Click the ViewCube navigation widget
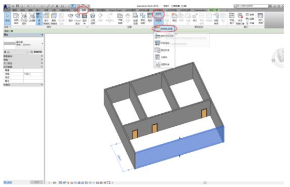This screenshot has height=187, width=290. tap(278, 58)
